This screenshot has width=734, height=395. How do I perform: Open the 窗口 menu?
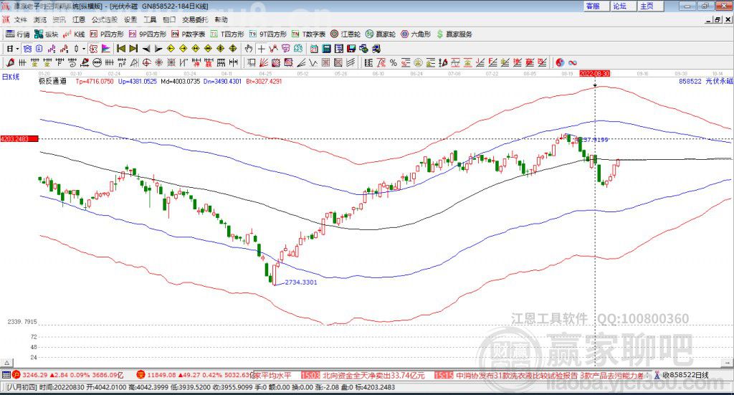point(169,19)
